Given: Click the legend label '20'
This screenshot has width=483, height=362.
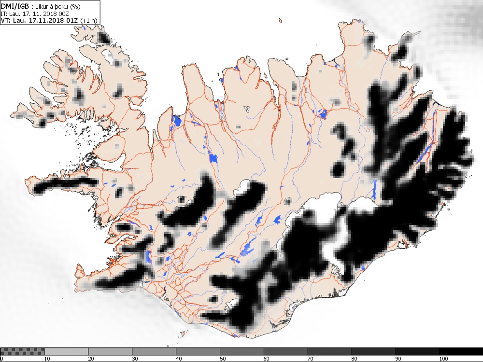Looking at the screenshot, I should (91, 359).
